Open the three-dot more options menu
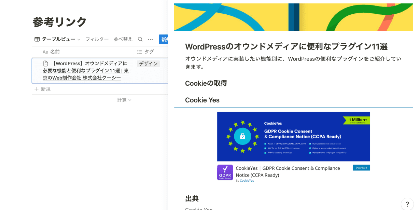The image size is (419, 210). (x=150, y=39)
